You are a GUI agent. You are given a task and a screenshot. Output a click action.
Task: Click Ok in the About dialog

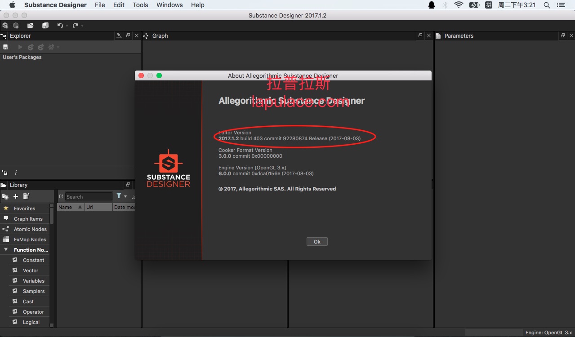pyautogui.click(x=317, y=242)
